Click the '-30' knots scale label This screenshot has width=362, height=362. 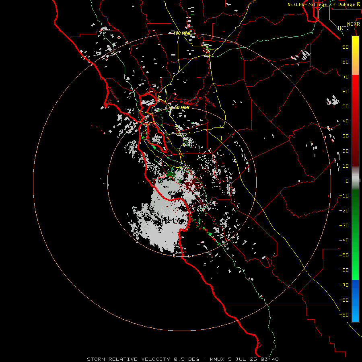(344, 226)
